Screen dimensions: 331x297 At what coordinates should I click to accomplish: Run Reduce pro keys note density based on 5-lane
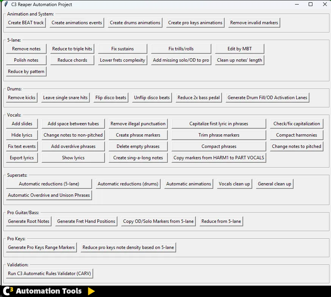tap(128, 247)
